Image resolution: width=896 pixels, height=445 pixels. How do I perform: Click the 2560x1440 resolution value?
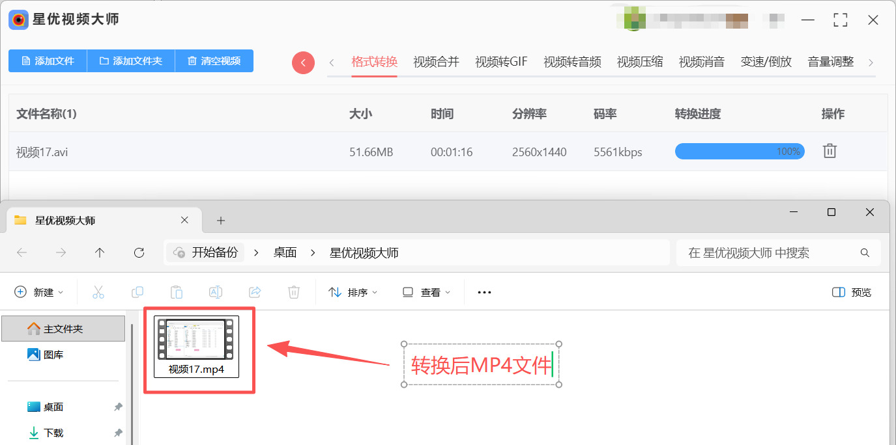click(x=540, y=152)
